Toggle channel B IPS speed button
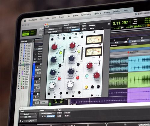The height and width of the screenshot is (126, 150). [x=78, y=64]
